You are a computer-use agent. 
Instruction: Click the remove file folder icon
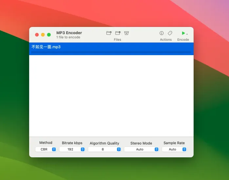(x=118, y=33)
